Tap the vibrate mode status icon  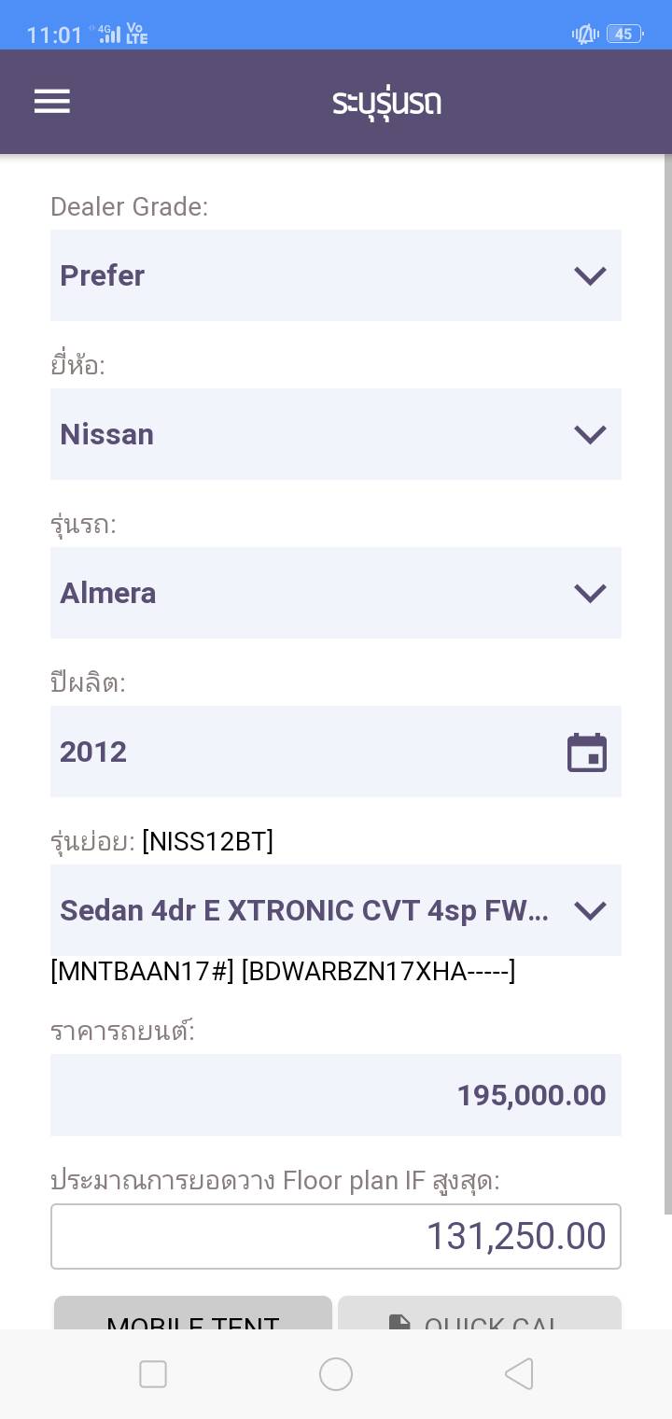coord(585,35)
